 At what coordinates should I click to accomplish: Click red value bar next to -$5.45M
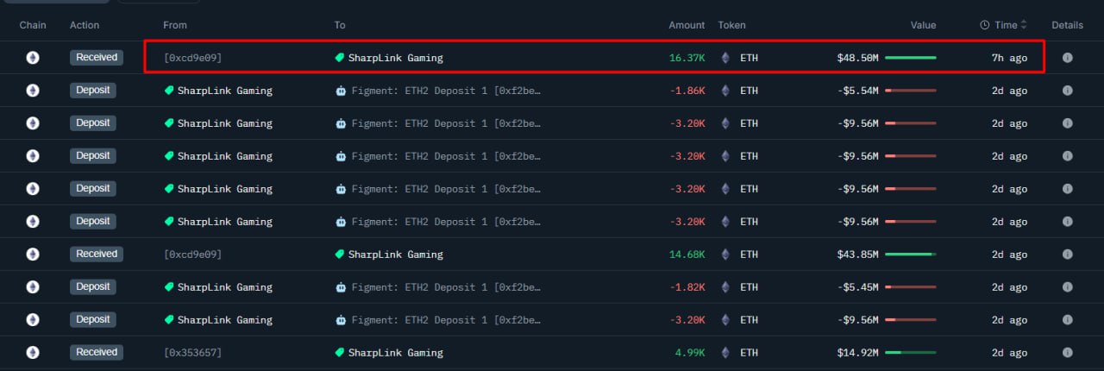[x=910, y=287]
